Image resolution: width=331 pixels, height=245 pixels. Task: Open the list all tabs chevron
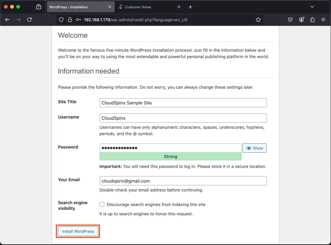coord(312,6)
